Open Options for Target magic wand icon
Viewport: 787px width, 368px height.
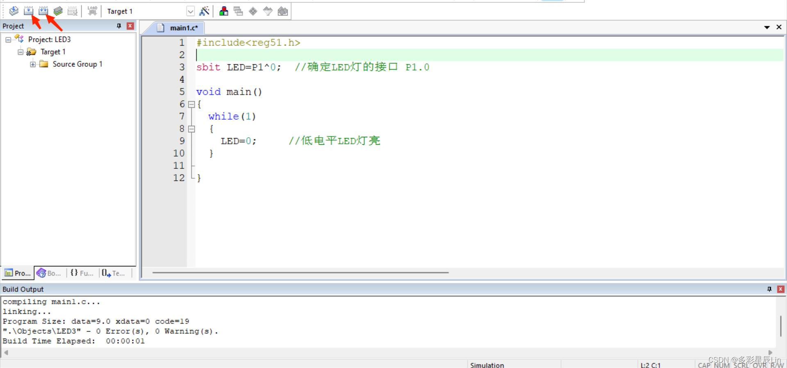204,11
